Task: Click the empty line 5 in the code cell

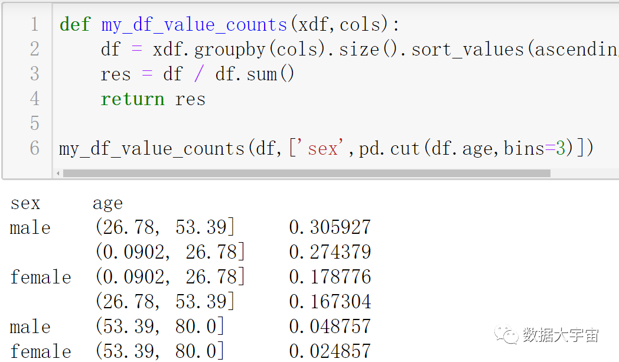Action: (295, 123)
